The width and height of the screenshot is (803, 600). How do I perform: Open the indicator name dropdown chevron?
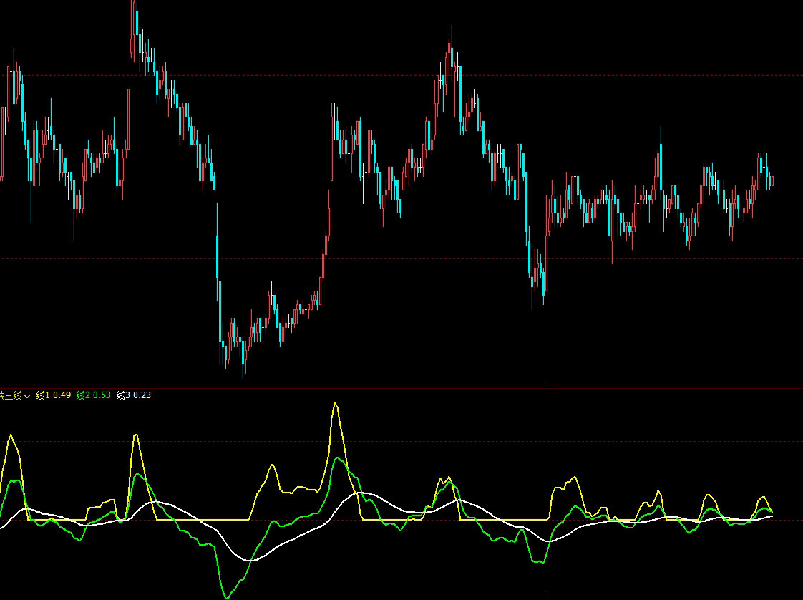[27, 395]
